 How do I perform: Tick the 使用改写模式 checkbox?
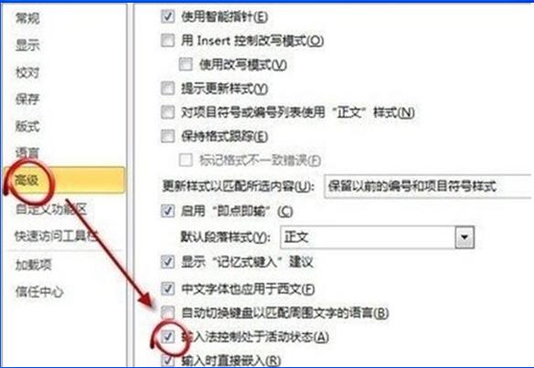pos(186,64)
